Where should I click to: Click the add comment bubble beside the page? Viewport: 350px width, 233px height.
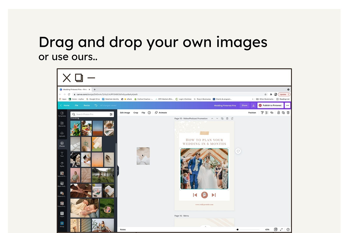click(x=238, y=151)
